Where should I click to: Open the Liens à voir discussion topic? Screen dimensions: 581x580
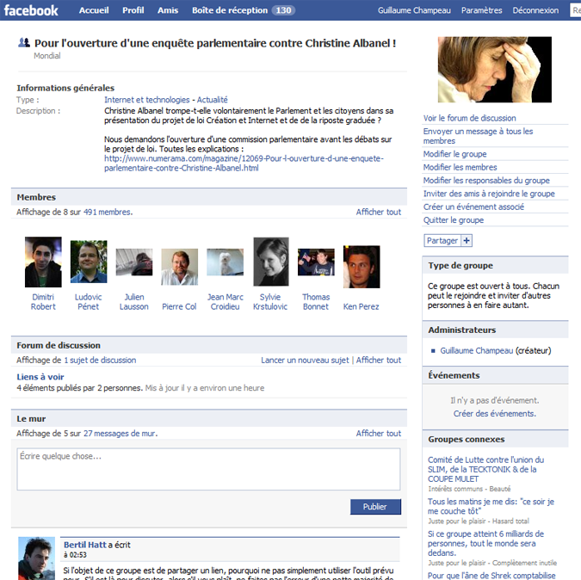40,377
